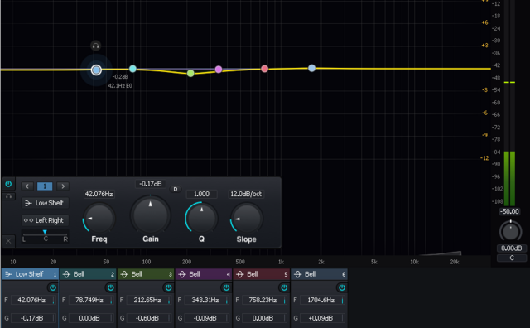Go to previous band with left arrow
The image size is (530, 328).
pos(27,186)
